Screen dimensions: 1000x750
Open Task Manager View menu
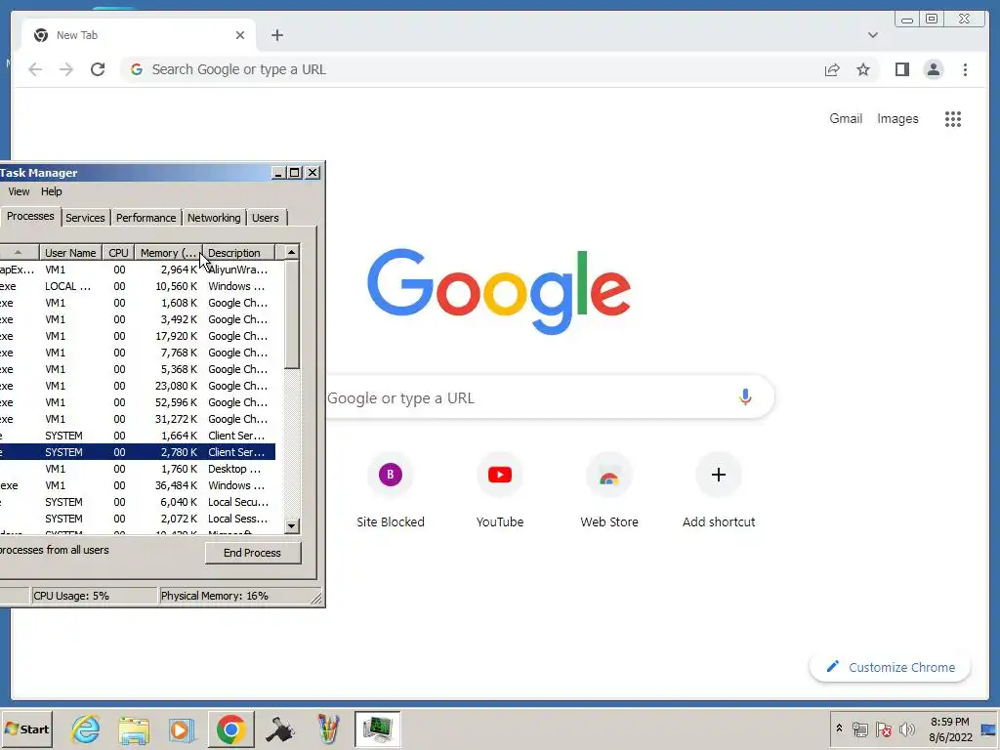coord(19,191)
